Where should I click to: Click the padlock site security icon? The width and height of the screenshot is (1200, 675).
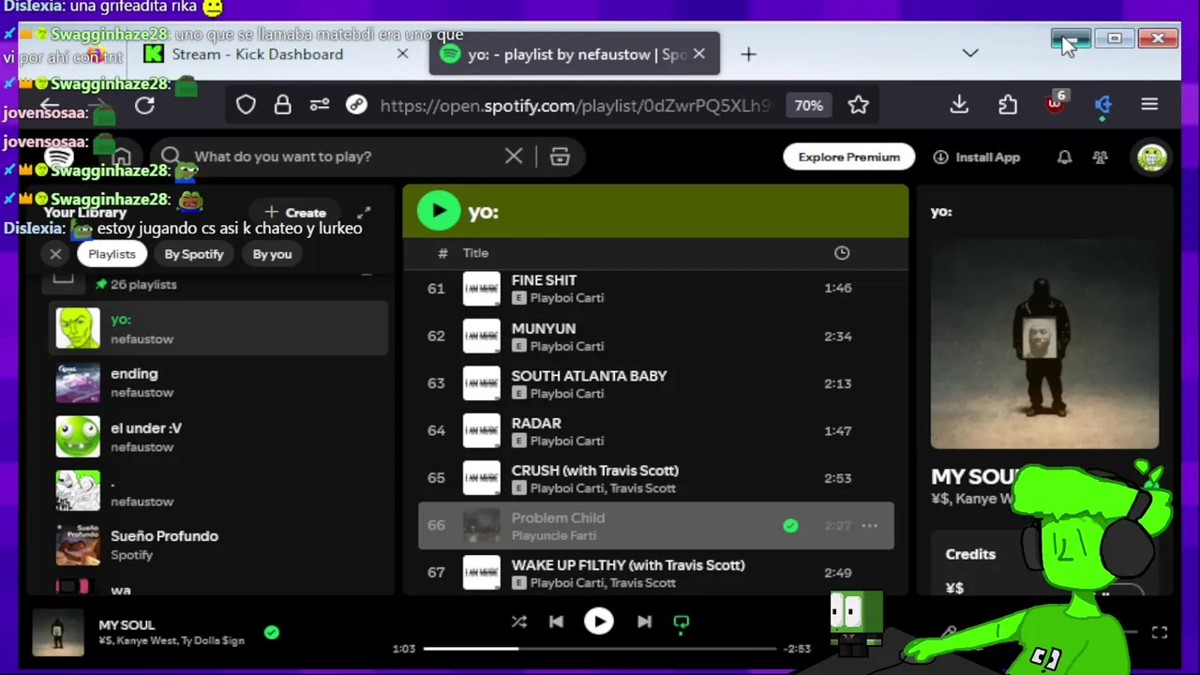[x=282, y=105]
